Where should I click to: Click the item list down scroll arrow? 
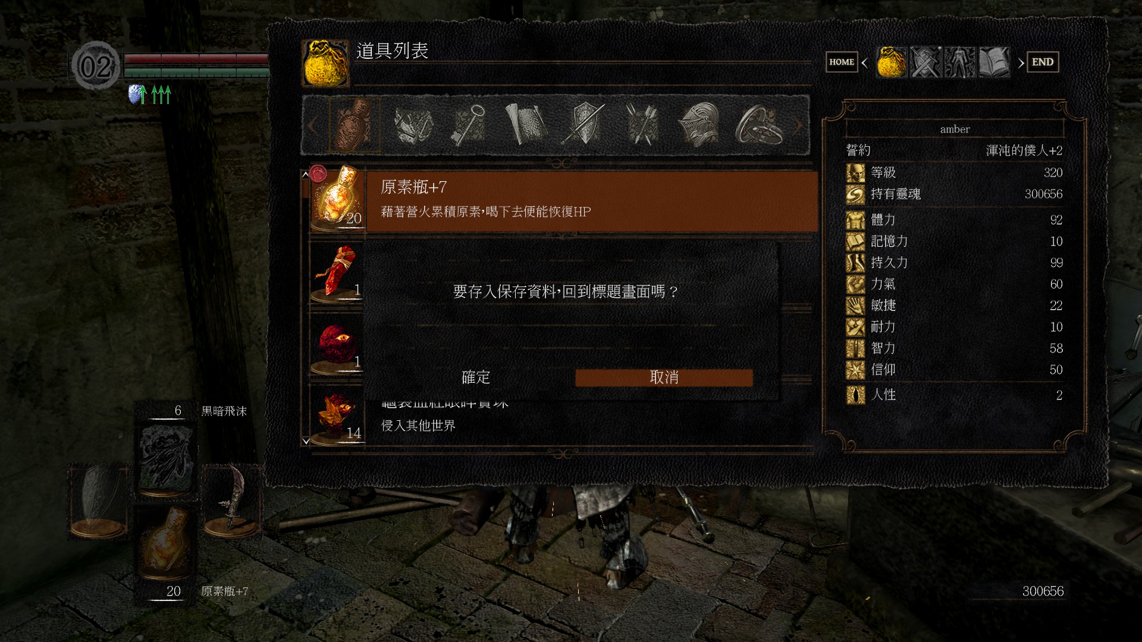[x=306, y=441]
